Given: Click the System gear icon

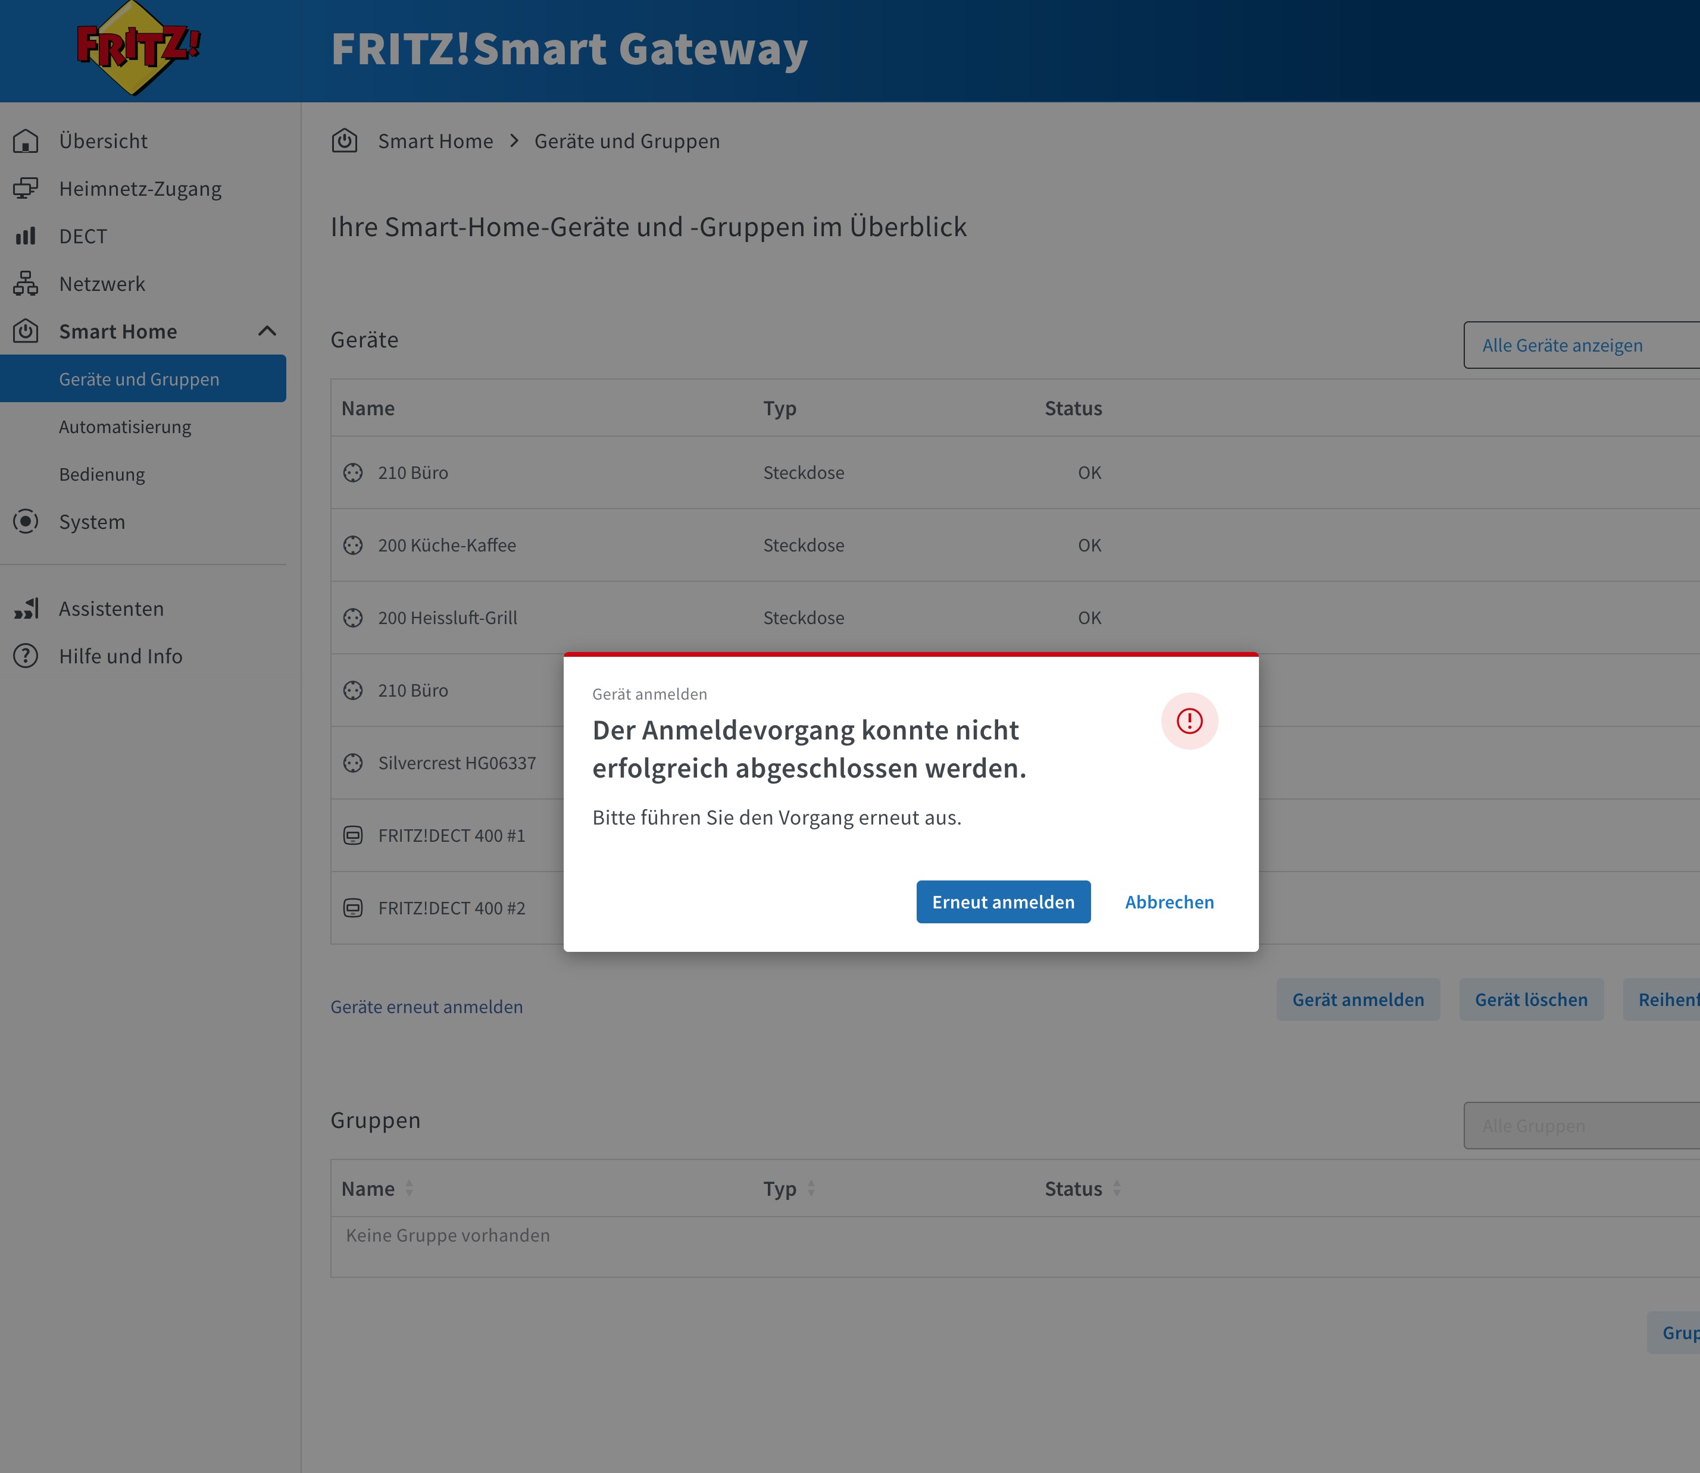Looking at the screenshot, I should [26, 522].
